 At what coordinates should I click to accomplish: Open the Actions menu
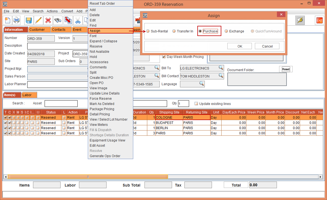(x=52, y=11)
